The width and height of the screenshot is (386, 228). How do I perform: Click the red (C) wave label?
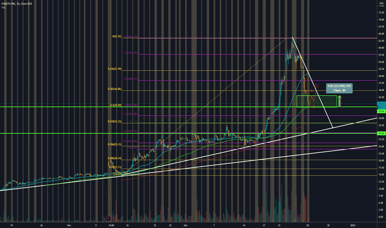(316, 86)
